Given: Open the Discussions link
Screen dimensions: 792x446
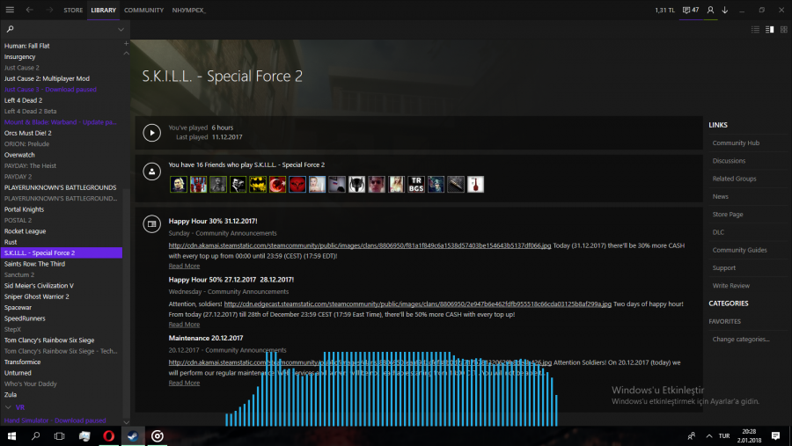Looking at the screenshot, I should (729, 161).
